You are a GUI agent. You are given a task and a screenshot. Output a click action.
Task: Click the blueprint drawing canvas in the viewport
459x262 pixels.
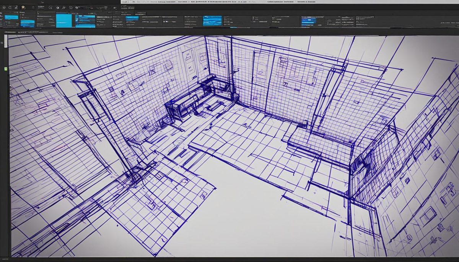tap(229, 153)
